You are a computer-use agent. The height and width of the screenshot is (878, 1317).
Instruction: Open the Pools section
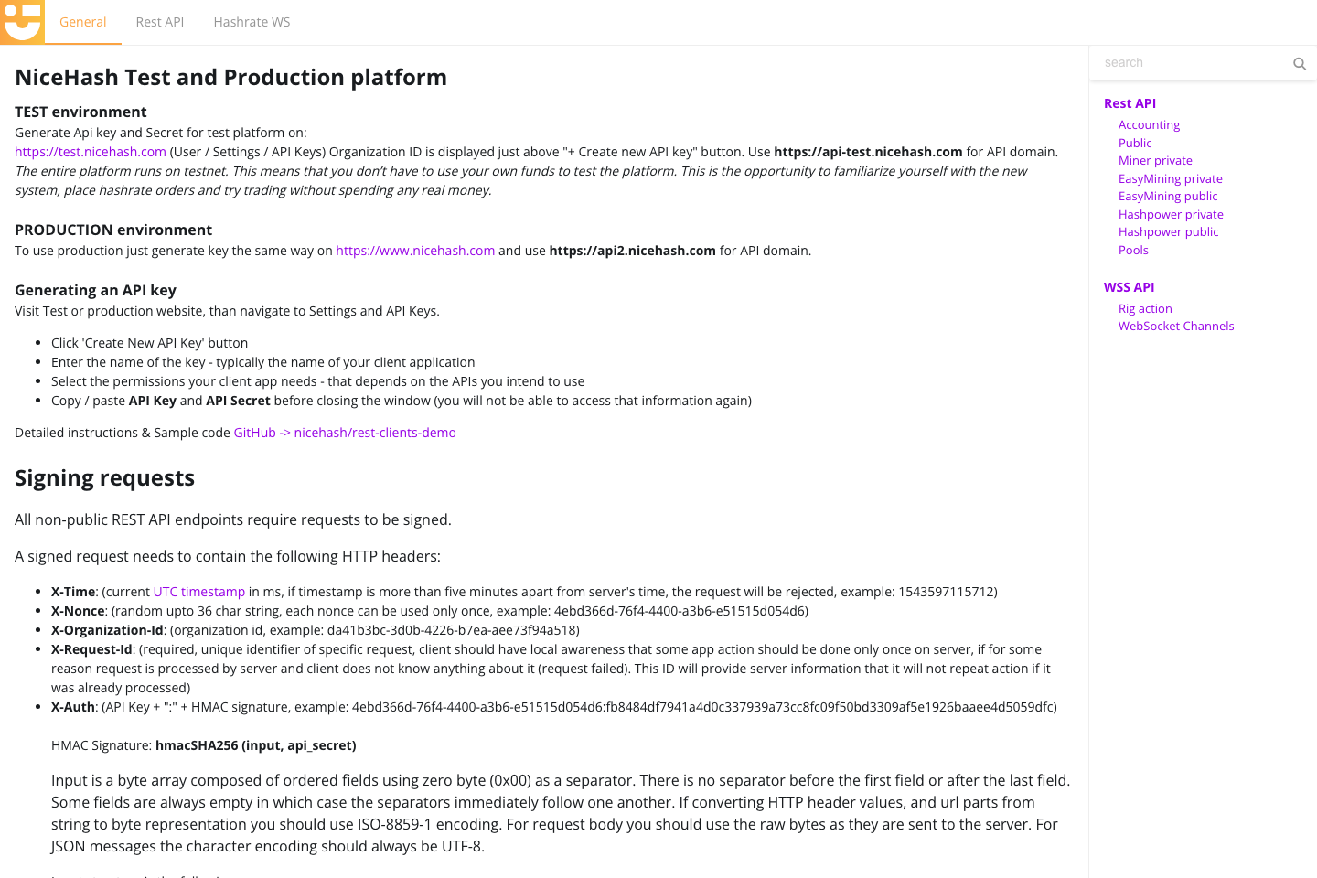[1133, 250]
